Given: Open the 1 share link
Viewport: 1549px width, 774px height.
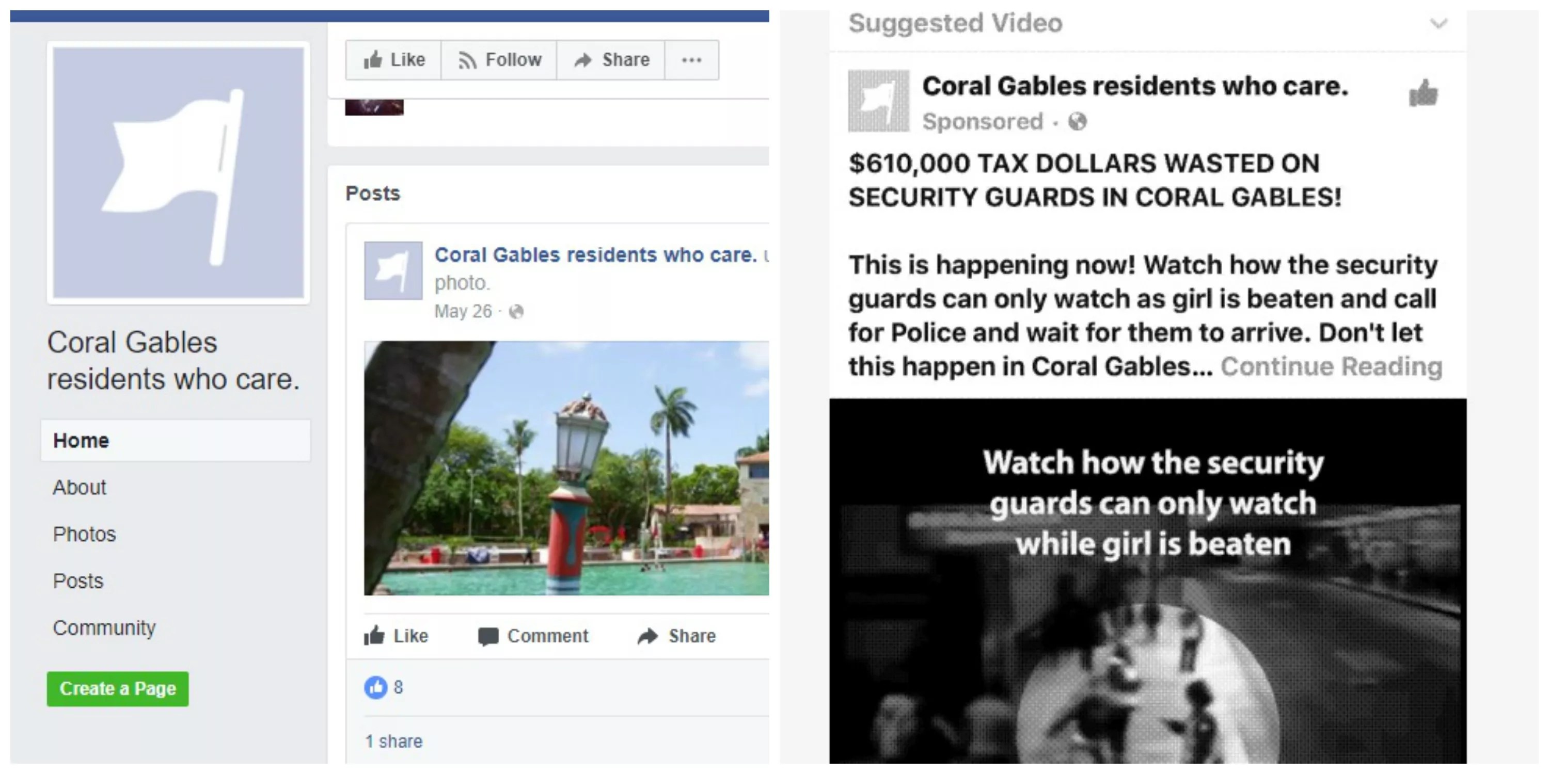Looking at the screenshot, I should 394,741.
